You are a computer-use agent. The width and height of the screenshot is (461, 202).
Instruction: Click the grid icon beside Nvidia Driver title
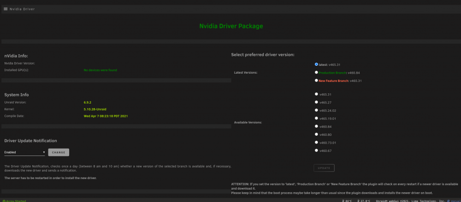click(x=6, y=9)
